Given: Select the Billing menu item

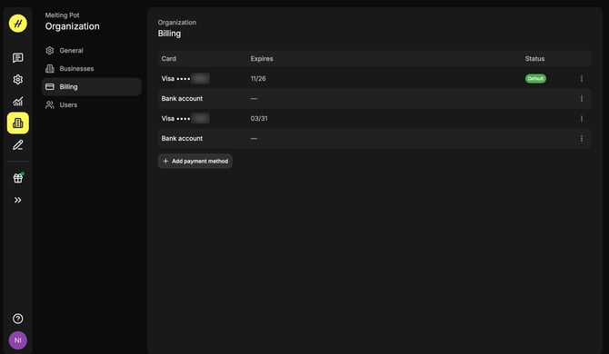Looking at the screenshot, I should click(x=91, y=87).
